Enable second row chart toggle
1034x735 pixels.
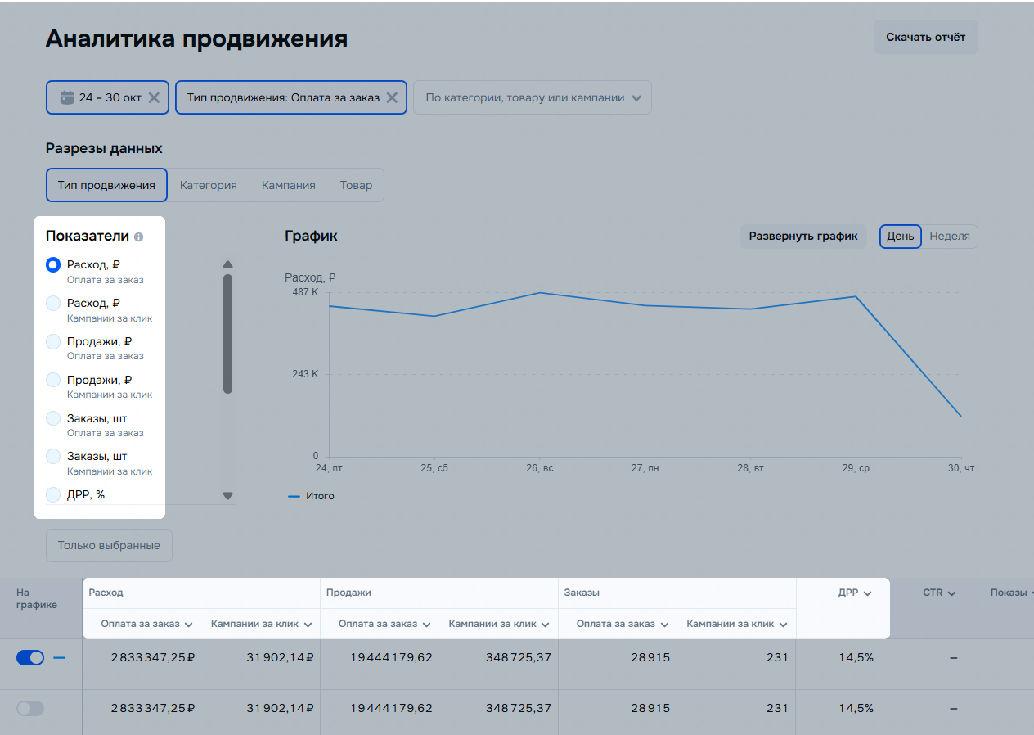(x=30, y=708)
